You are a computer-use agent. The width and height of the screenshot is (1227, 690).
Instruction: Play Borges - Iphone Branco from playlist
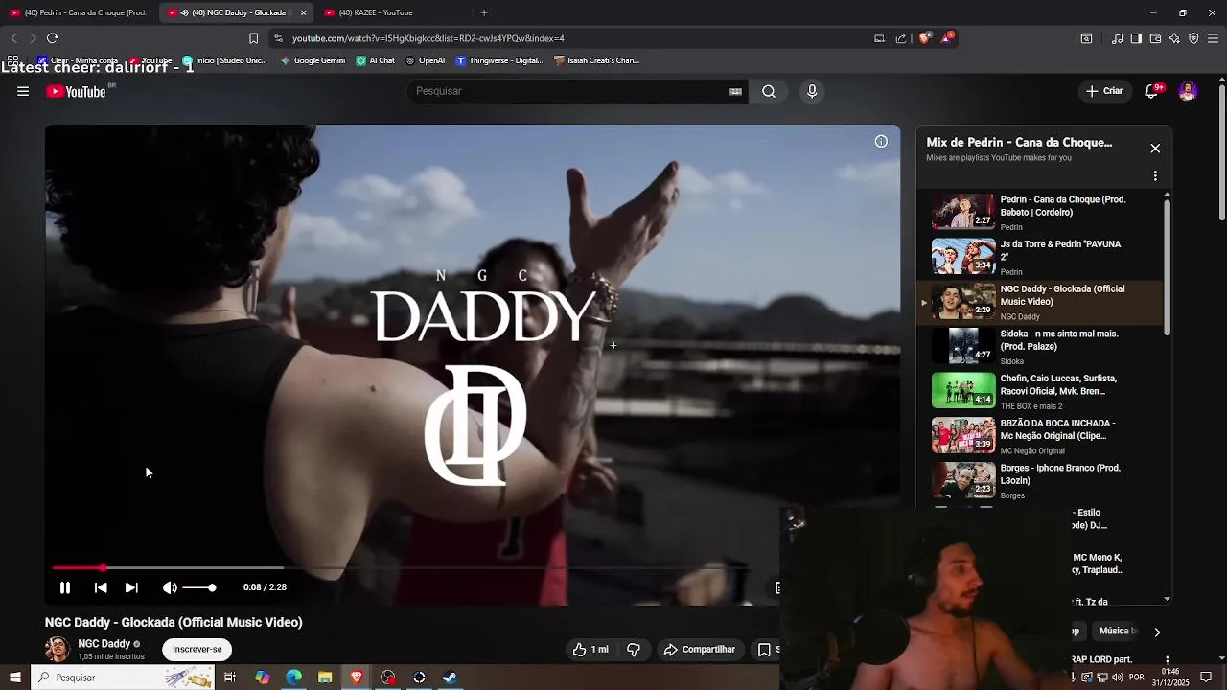pos(1040,481)
